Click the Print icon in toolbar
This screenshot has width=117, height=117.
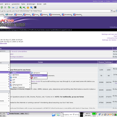coord(13,7)
